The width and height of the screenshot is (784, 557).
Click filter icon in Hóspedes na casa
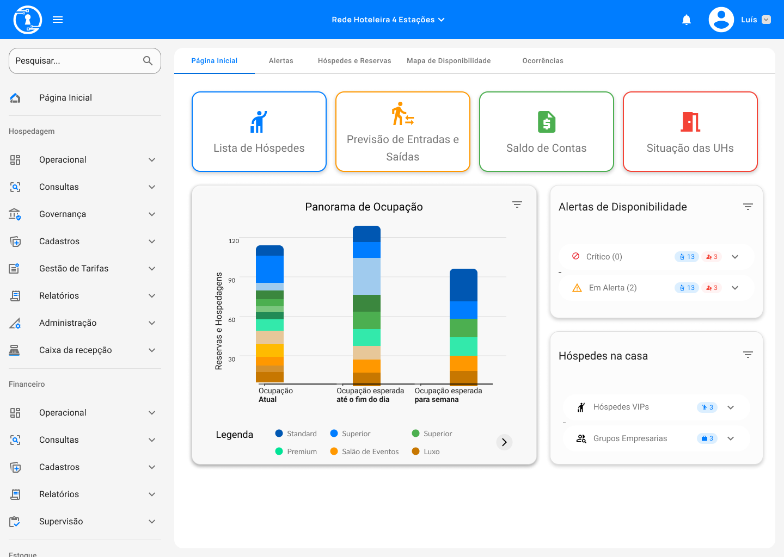(748, 355)
